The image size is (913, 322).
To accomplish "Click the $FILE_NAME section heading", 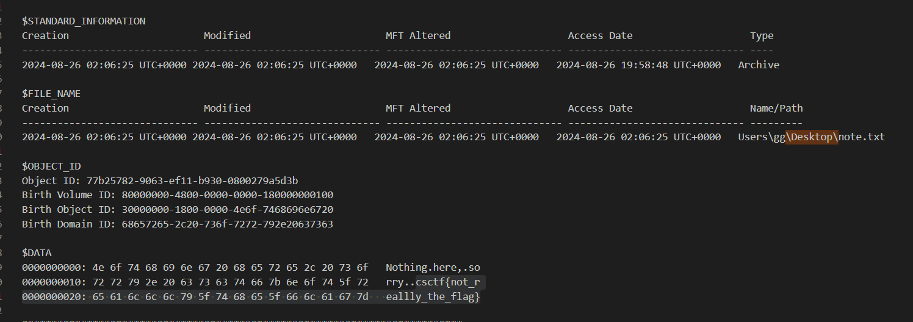I will pos(51,94).
